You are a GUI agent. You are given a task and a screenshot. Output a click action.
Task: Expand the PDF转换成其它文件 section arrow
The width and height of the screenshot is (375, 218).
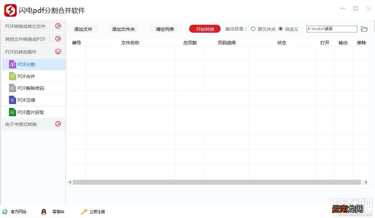click(58, 26)
